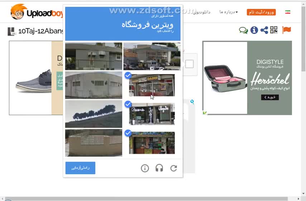306x201 pixels.
Task: Open the shoe advertisement banner
Action: tap(36, 78)
